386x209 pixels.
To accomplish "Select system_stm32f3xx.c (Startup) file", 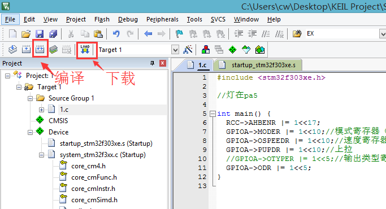I will coord(103,155).
